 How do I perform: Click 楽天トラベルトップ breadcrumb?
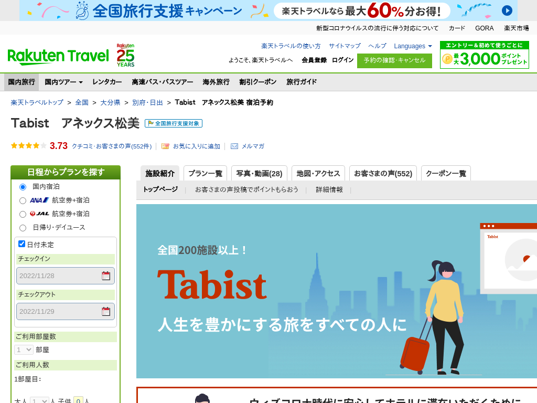point(37,102)
